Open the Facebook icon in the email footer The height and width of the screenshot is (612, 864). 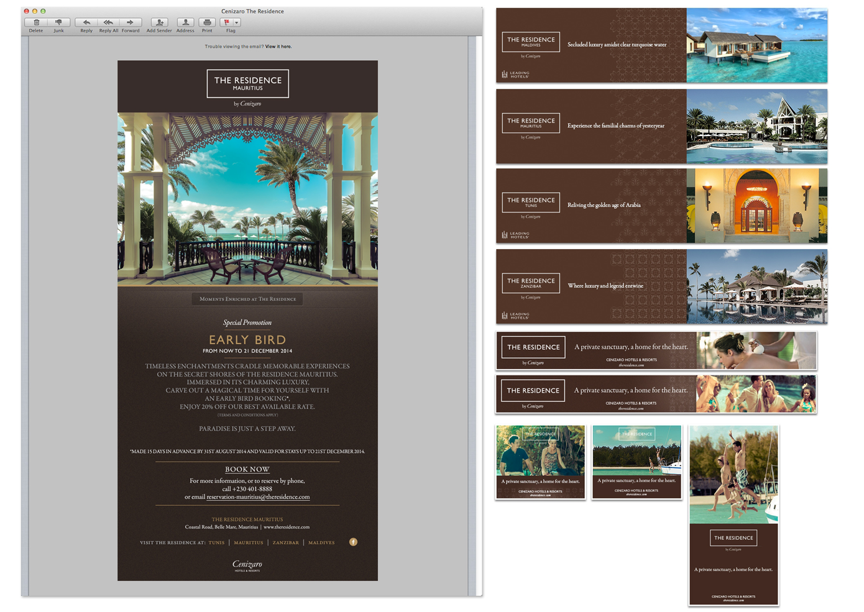[353, 542]
